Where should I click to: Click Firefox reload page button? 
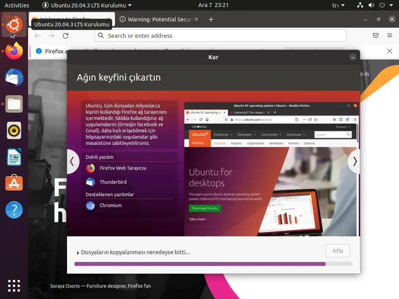click(x=65, y=35)
